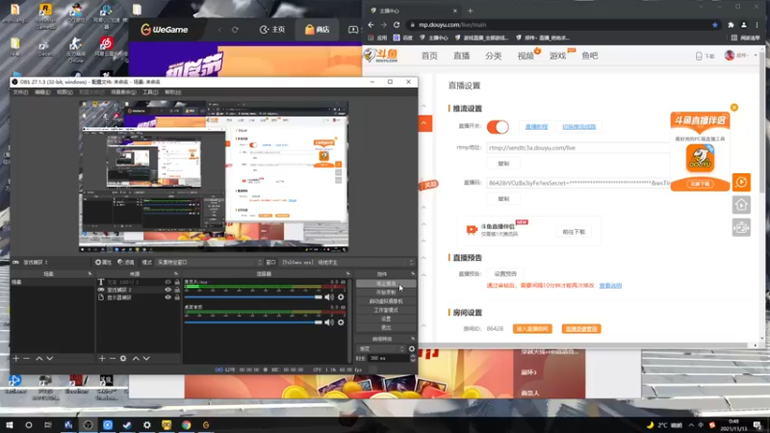Viewport: 770px width, 433px height.
Task: Open the Douyu user avatar dropdown
Action: coord(741,56)
